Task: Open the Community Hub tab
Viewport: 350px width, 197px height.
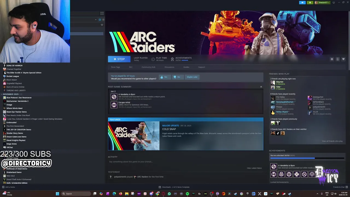Action: (x=148, y=67)
